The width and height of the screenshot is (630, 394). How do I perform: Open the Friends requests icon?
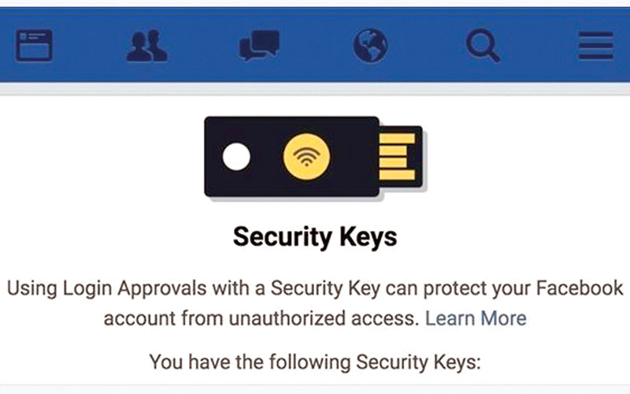click(x=146, y=46)
